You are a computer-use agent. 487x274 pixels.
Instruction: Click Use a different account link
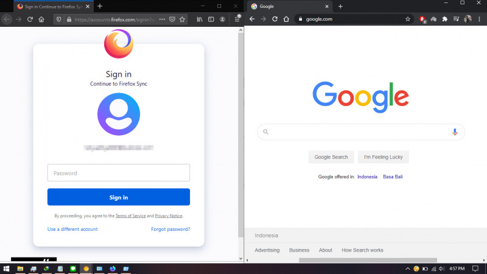point(72,229)
